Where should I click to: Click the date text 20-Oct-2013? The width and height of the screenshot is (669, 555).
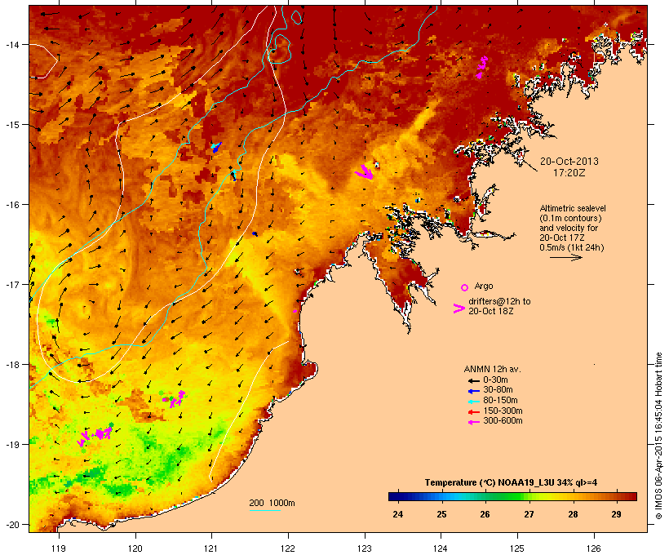pyautogui.click(x=569, y=162)
